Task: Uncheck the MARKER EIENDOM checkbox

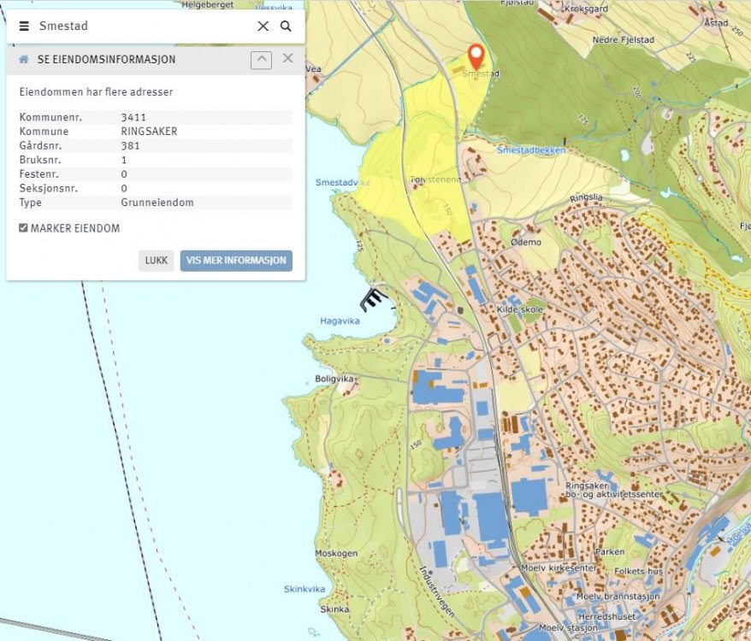Action: [24, 228]
